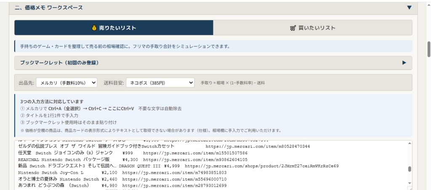Click the URL ending m28793012699

pos(175,186)
